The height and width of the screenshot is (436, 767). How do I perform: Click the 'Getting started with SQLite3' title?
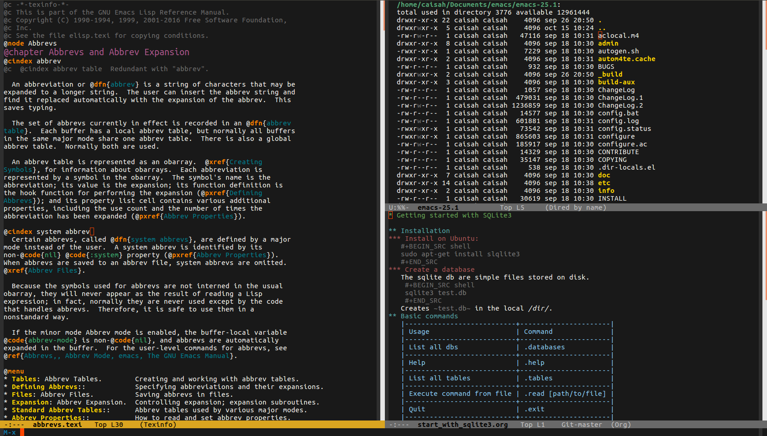click(x=454, y=215)
